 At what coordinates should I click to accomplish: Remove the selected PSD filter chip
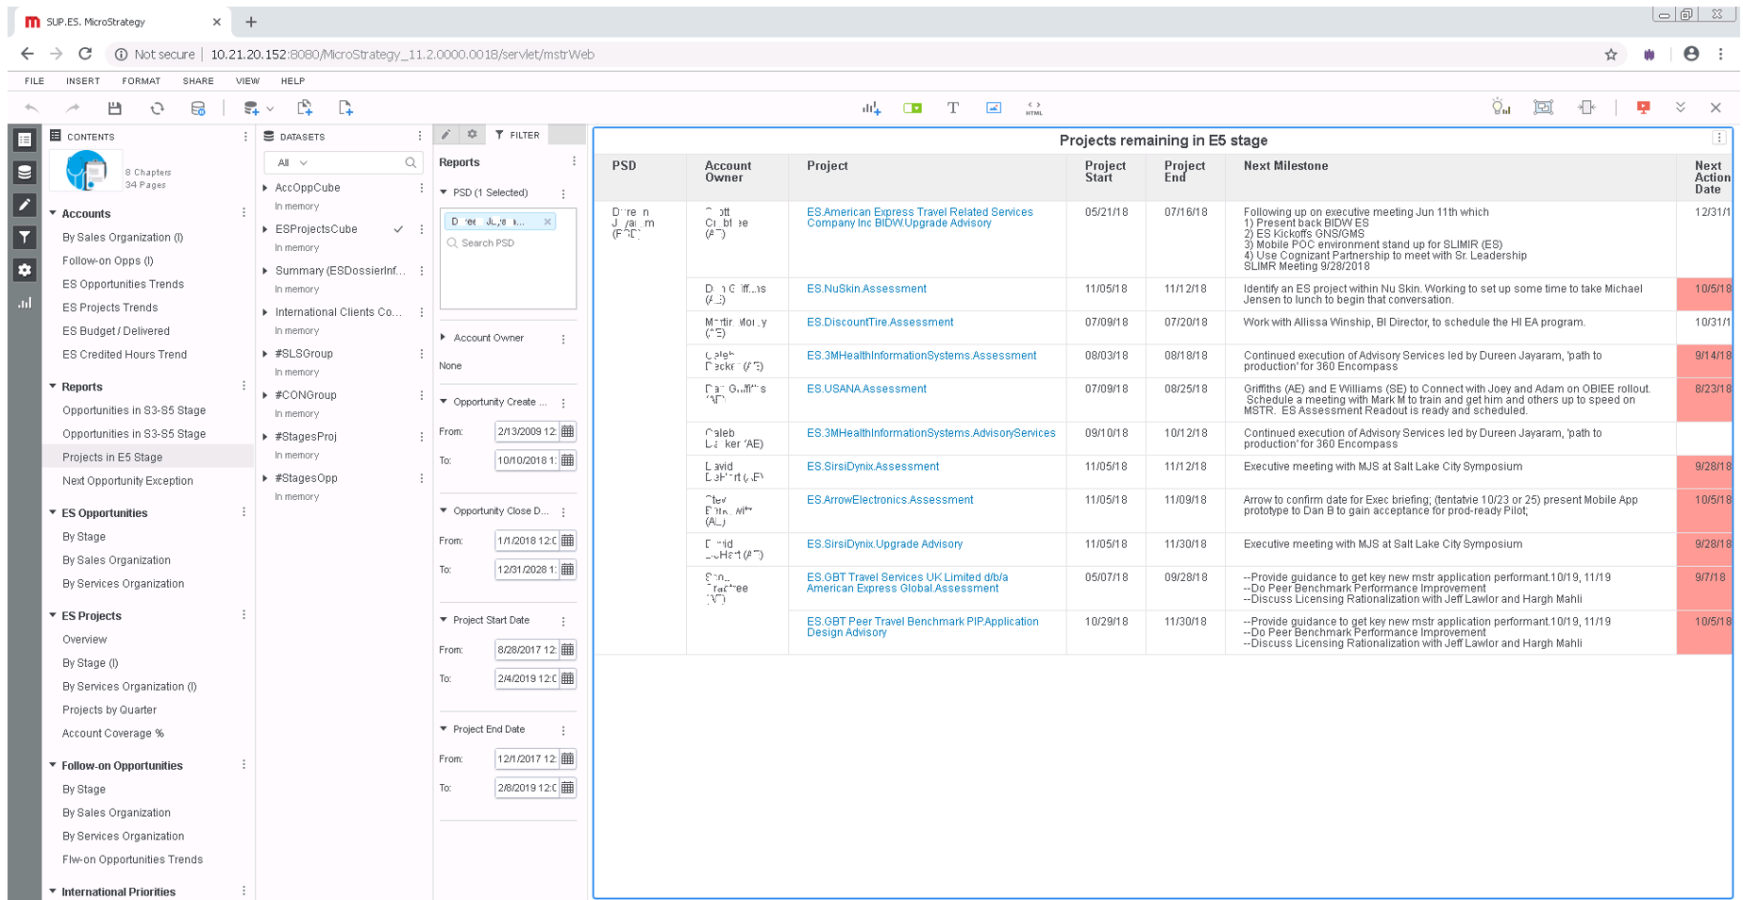click(547, 222)
